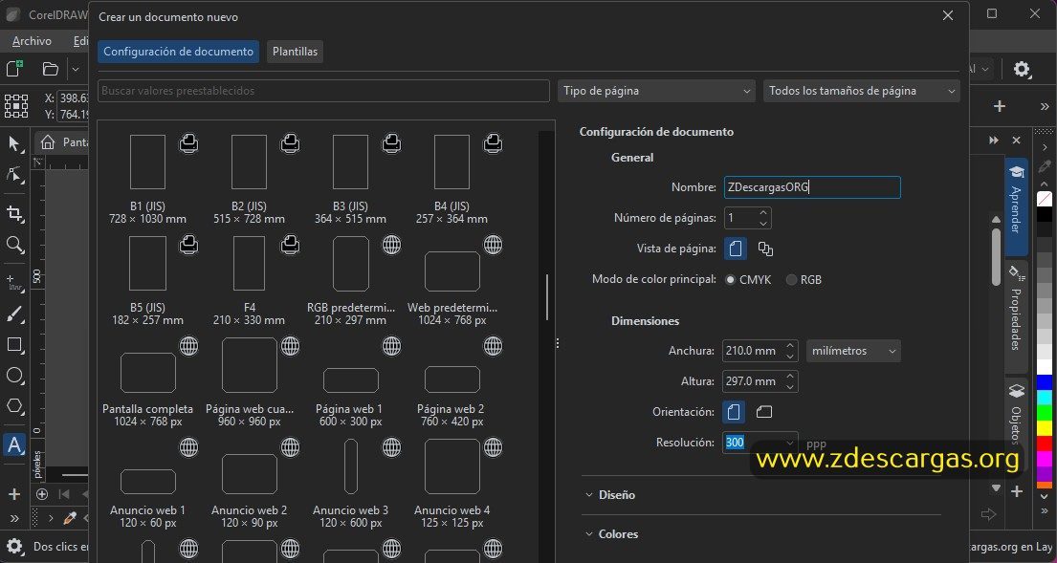This screenshot has width=1057, height=563.
Task: Click the Nombre text field
Action: point(812,187)
